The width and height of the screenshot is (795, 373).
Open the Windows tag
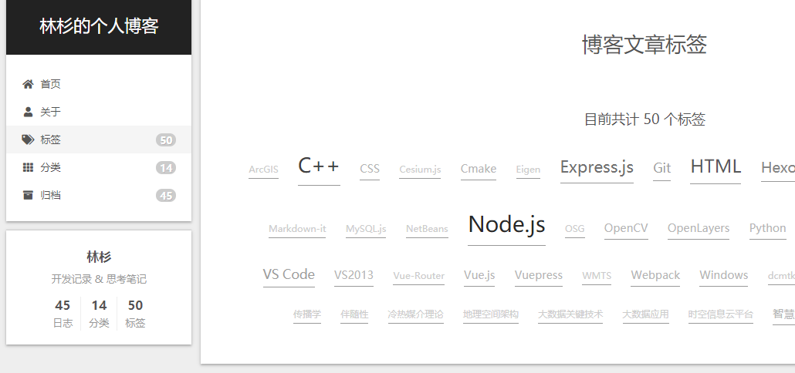(x=723, y=275)
